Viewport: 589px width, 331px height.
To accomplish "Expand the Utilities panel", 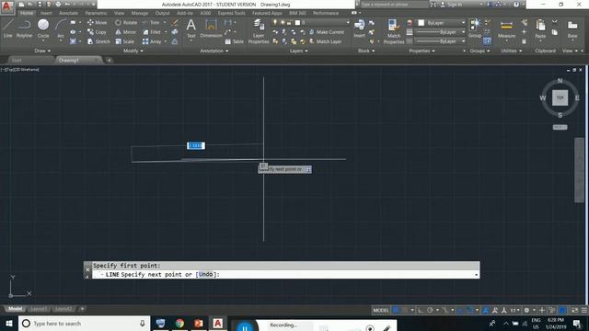I will (x=512, y=51).
